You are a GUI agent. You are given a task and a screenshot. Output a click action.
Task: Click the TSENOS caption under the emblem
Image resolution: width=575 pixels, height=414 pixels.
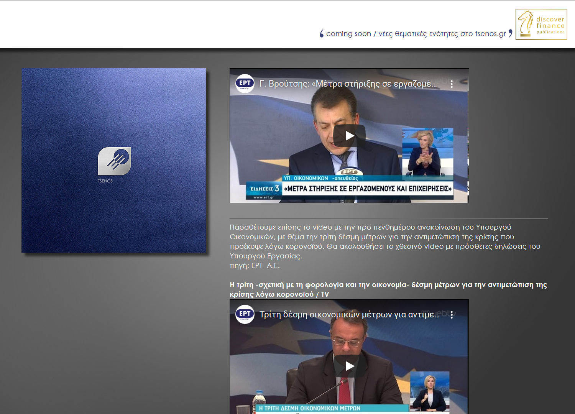[105, 181]
